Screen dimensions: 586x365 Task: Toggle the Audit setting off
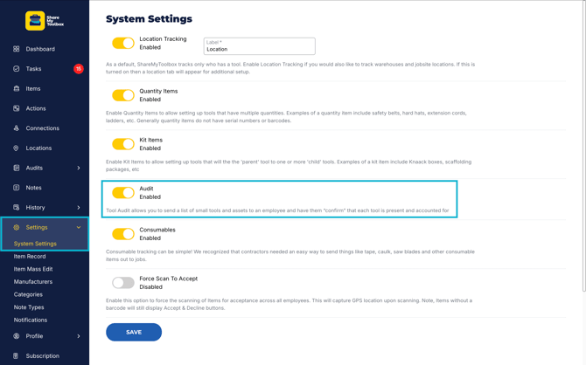pos(123,193)
